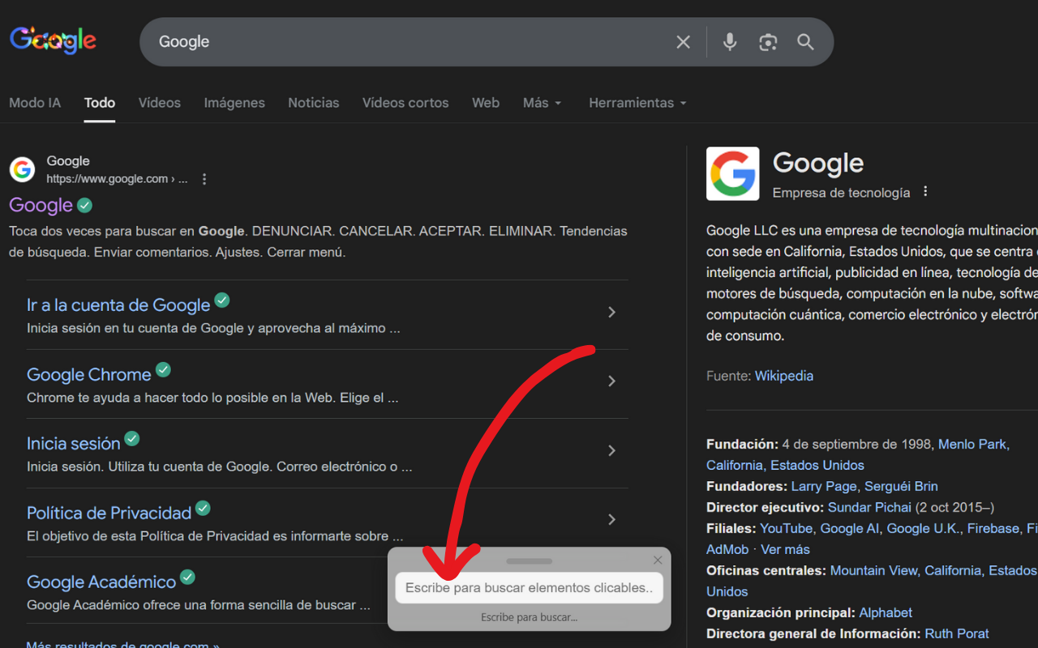Open three-dot menu beside google.com result

tap(204, 179)
